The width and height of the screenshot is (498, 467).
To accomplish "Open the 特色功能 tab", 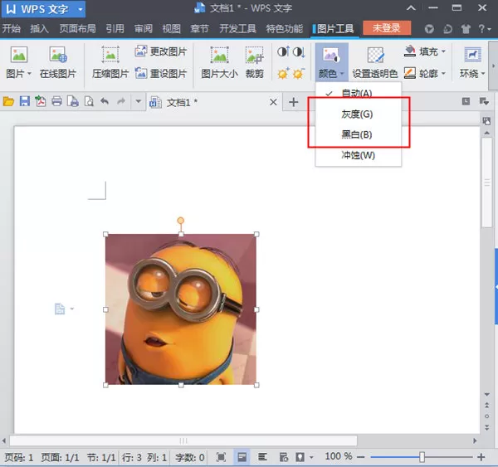I will [285, 28].
